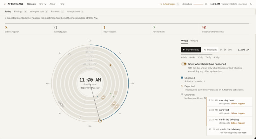
Task: Select the Medicine Cabinet ring label
Action: coord(90,64)
